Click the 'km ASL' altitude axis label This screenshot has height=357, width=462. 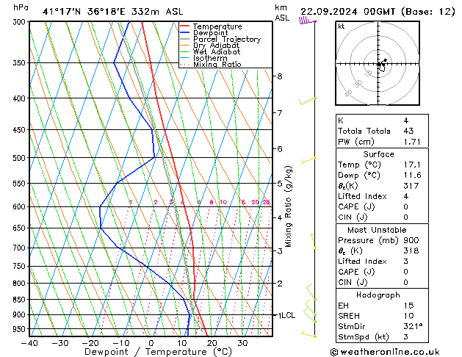coord(281,12)
